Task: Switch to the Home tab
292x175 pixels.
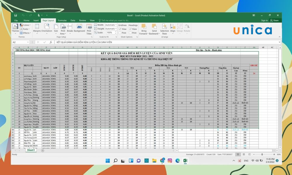Action: (x=27, y=20)
